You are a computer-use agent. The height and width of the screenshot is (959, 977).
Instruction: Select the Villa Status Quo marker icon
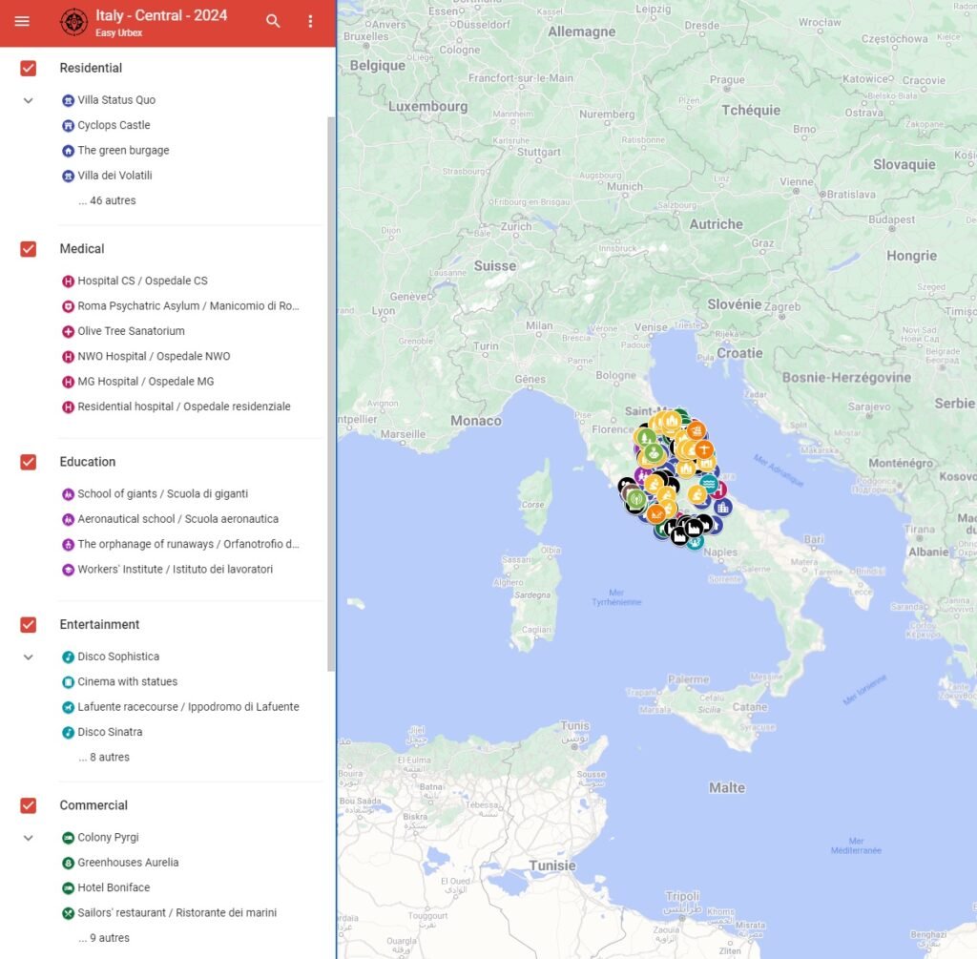click(68, 100)
